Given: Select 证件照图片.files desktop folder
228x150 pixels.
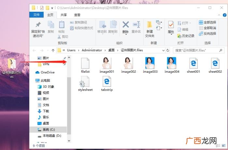Looking at the screenshot, I should (12, 68).
